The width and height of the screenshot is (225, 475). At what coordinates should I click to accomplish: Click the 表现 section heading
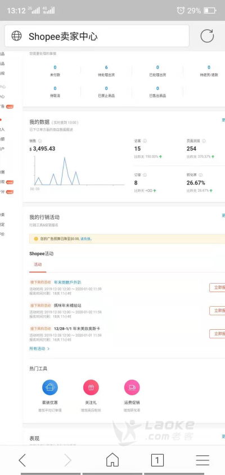tap(34, 438)
